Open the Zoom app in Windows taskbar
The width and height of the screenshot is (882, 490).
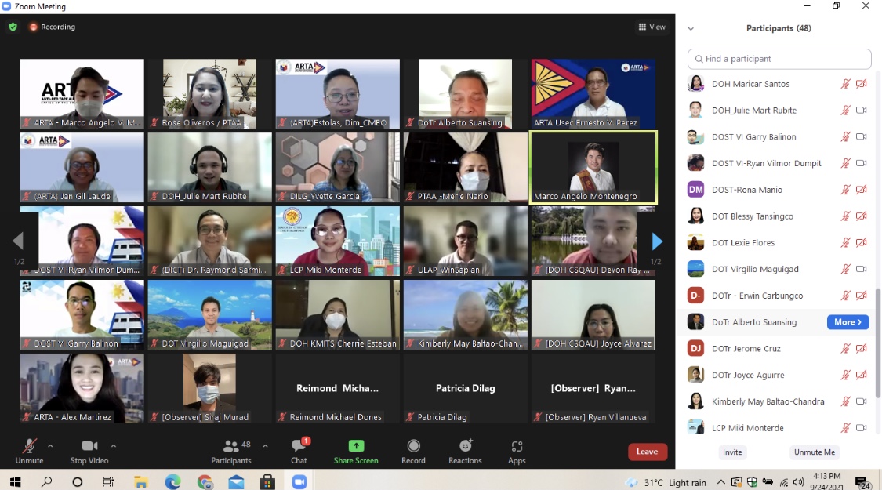299,481
